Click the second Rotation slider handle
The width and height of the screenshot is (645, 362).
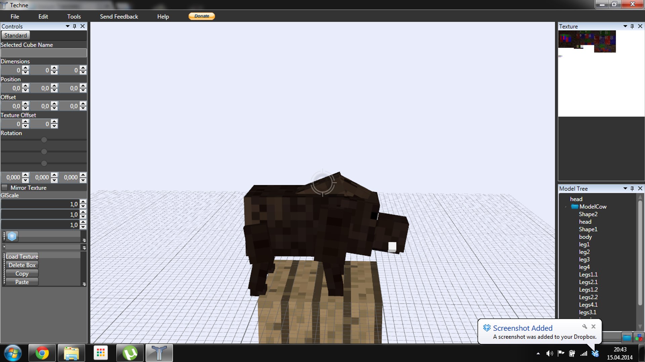click(x=44, y=152)
